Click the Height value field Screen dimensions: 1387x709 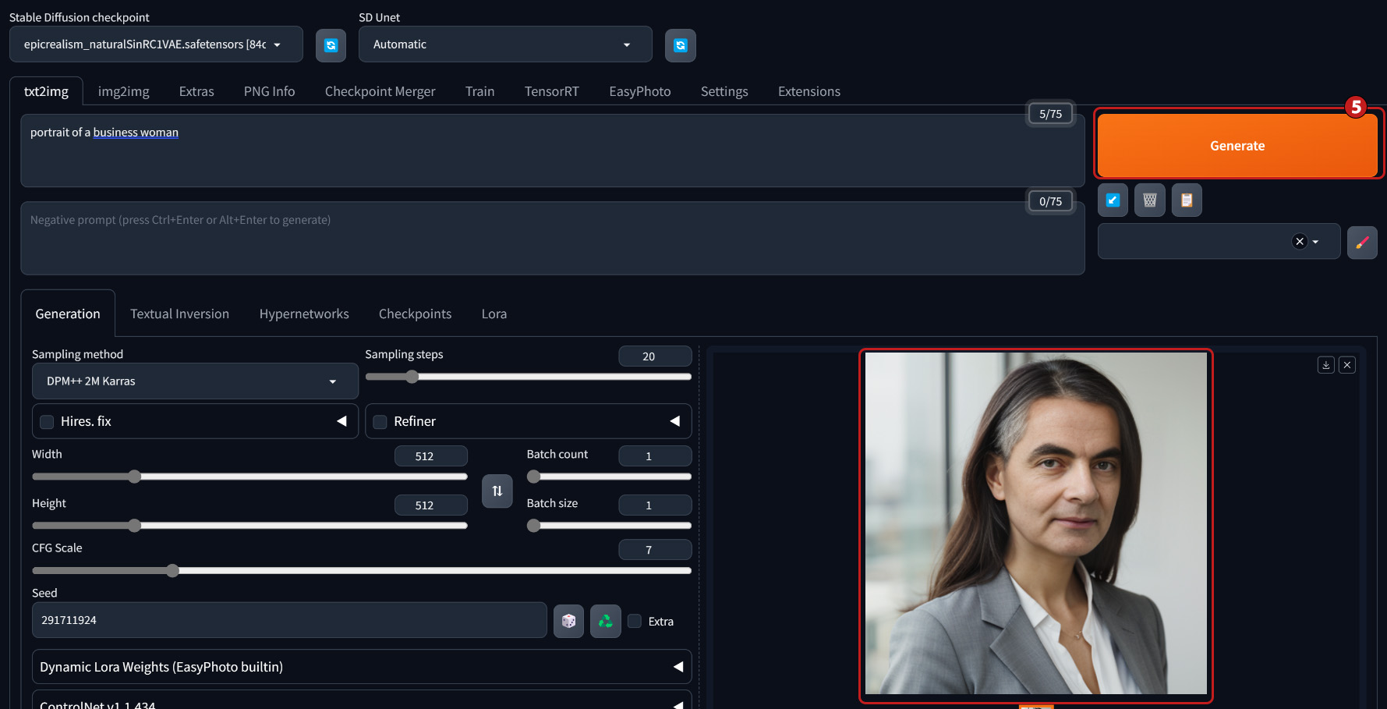tap(431, 505)
